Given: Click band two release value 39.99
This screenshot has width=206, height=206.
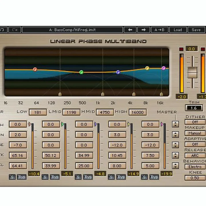Looking at the screenshot, I should [x=51, y=166].
